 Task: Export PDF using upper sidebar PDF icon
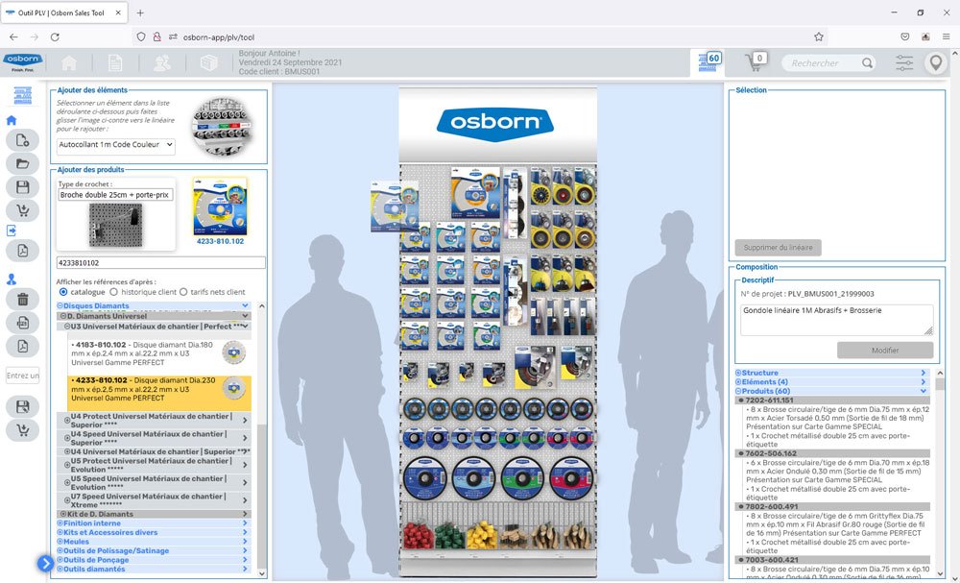pyautogui.click(x=23, y=251)
